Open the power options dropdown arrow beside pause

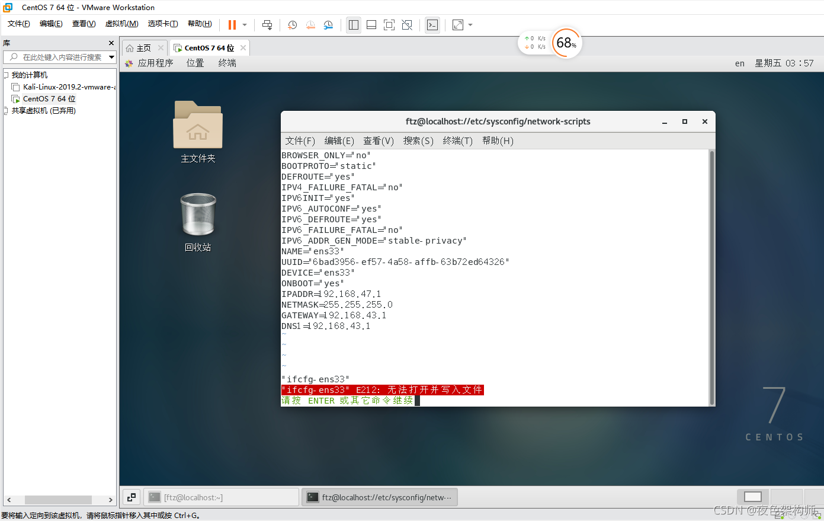point(245,25)
